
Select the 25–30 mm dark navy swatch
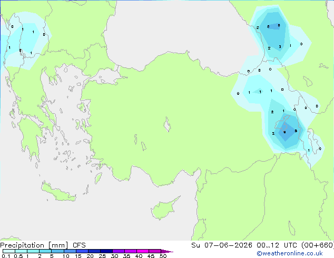pyautogui.click(x=106, y=251)
